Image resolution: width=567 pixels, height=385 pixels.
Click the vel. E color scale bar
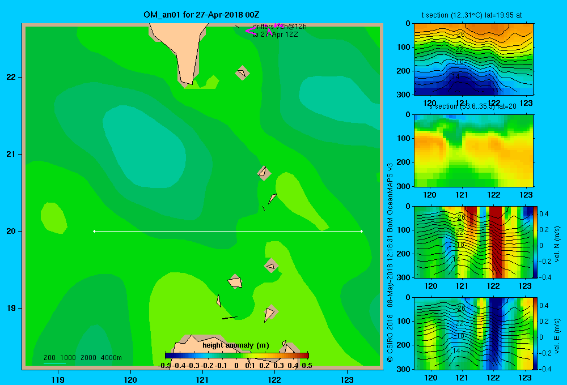click(536, 333)
